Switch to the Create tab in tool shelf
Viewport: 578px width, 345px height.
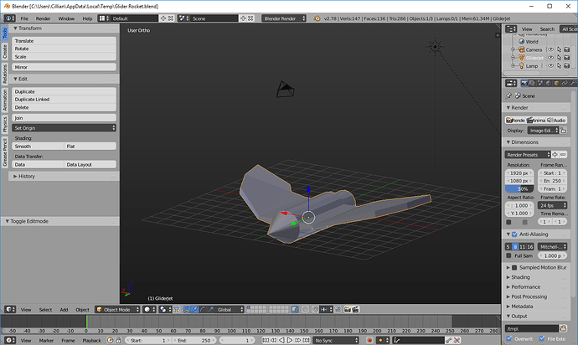click(x=4, y=52)
